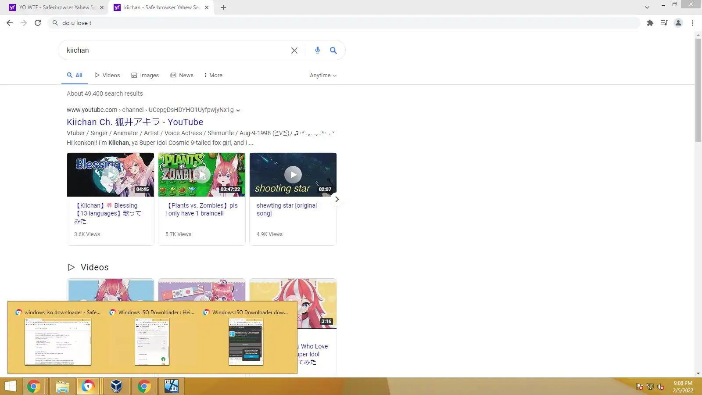
Task: Open Blessing 13 languages video link
Action: tap(108, 213)
